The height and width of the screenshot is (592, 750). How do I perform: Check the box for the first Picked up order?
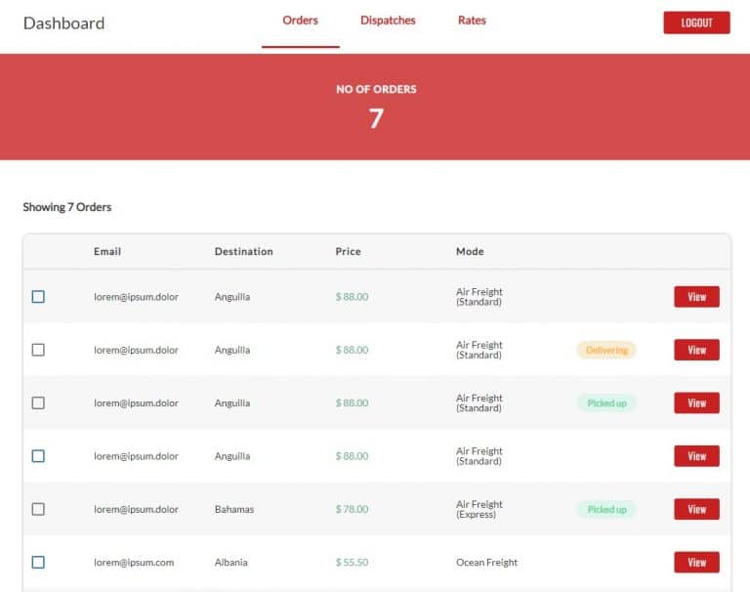[x=38, y=402]
